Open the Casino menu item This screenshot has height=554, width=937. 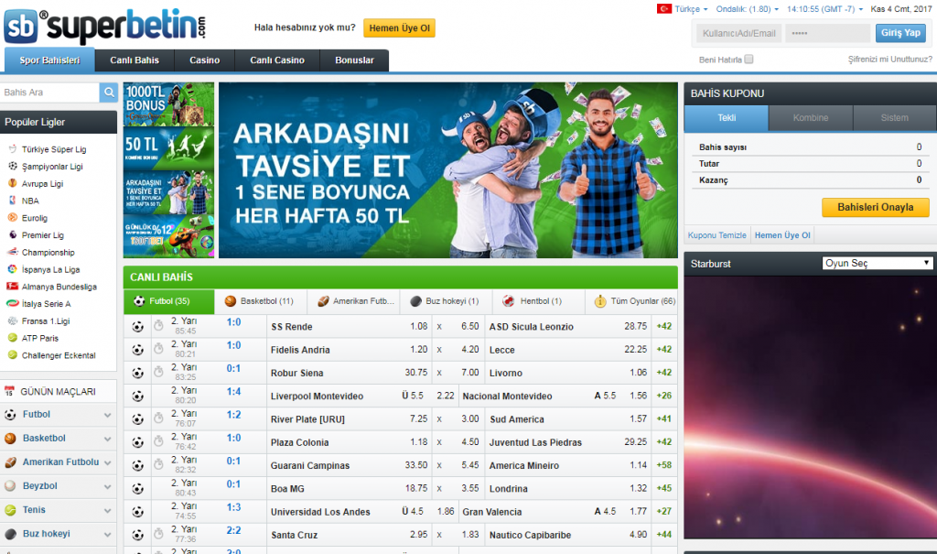204,60
